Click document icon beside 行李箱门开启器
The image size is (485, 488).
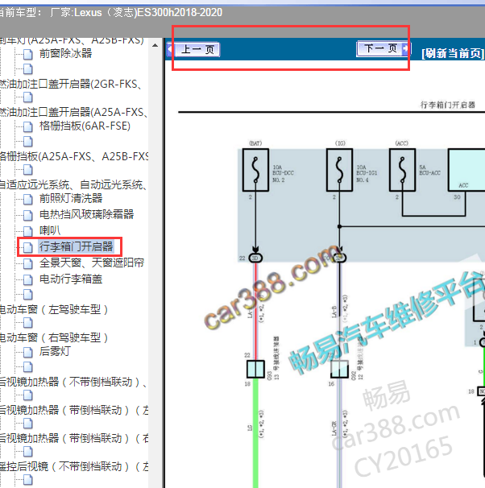point(28,247)
